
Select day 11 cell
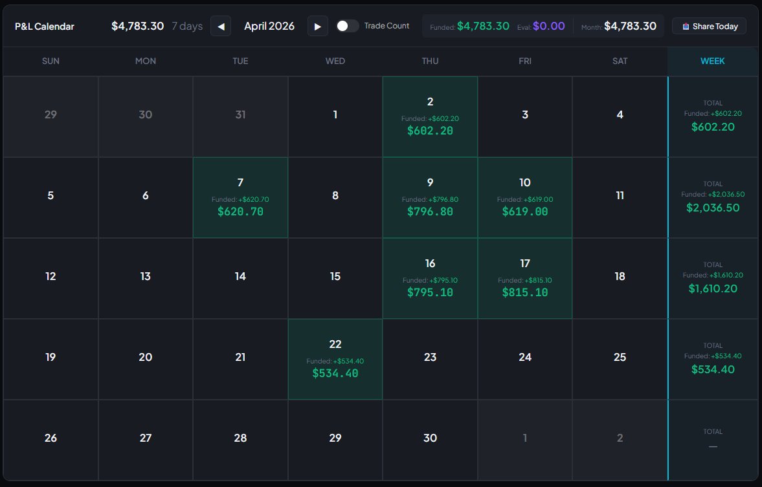tap(620, 198)
